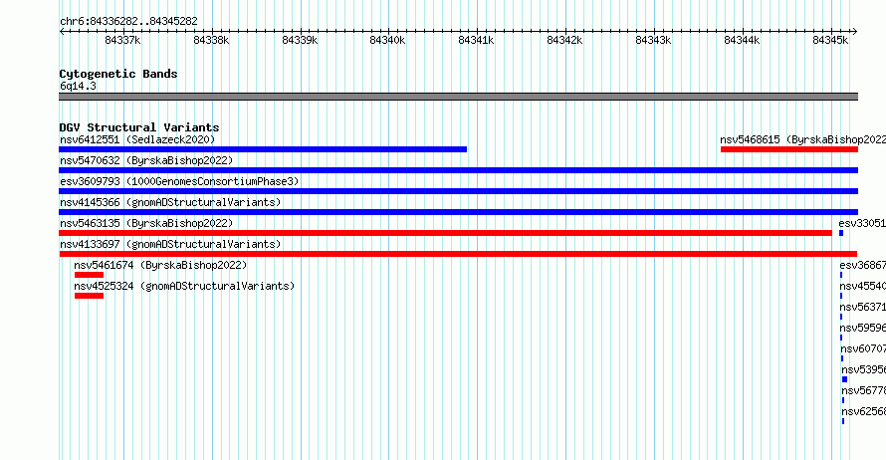Select the short red bar for nsv4525324
886x460 pixels.
point(89,296)
